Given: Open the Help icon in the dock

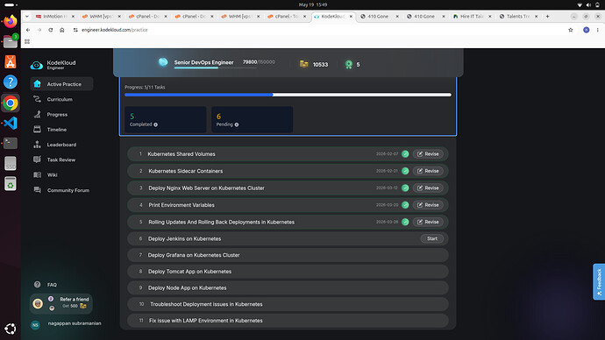Looking at the screenshot, I should [11, 81].
